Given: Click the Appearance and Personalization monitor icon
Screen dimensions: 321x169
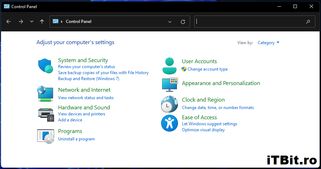Looking at the screenshot, I should pyautogui.click(x=169, y=85).
